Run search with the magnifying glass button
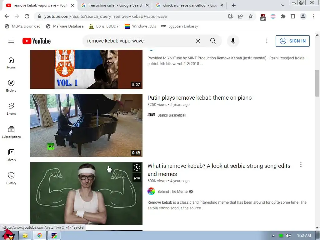Screen dimensions: 320x240 (213, 41)
